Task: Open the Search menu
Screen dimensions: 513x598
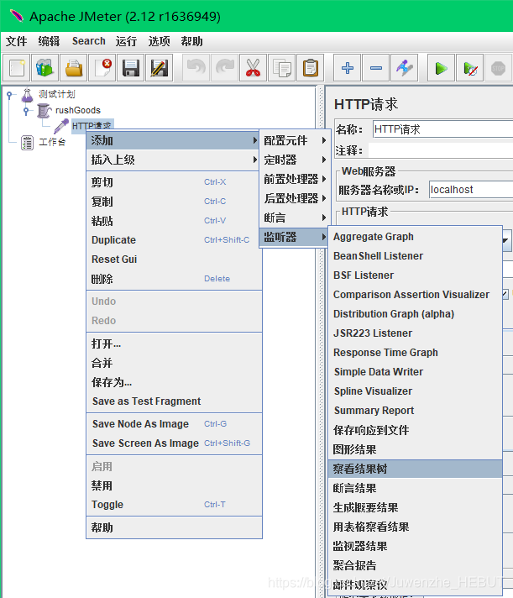Action: point(89,41)
